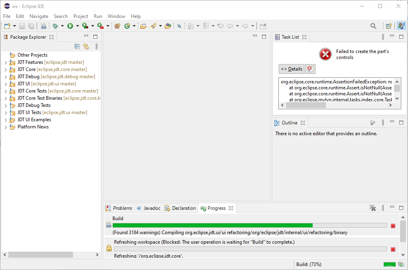Viewport: 408px width, 270px height.
Task: Click the green Build progress bar
Action: [250, 225]
